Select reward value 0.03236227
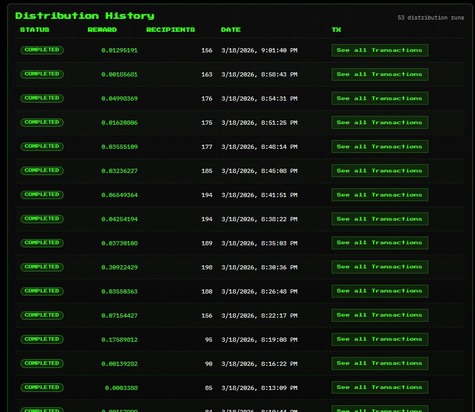The width and height of the screenshot is (475, 412). click(120, 171)
